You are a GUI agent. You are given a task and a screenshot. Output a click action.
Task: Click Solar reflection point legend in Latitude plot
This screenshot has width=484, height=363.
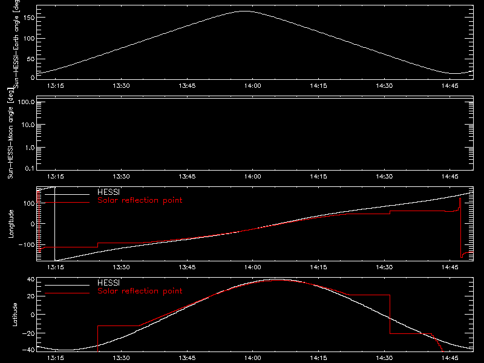[140, 291]
